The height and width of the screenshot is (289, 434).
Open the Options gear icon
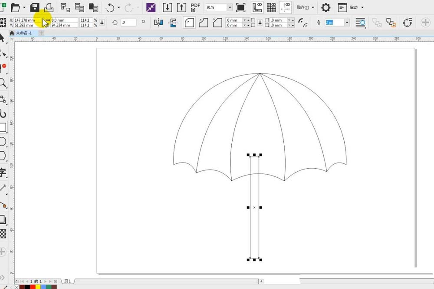[x=325, y=7]
